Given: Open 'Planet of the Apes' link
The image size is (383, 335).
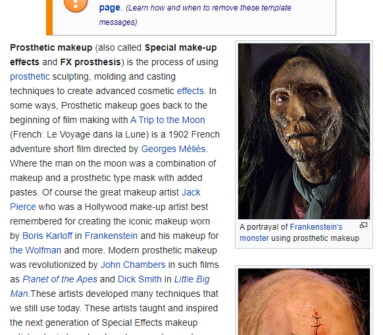Looking at the screenshot, I should [60, 279].
